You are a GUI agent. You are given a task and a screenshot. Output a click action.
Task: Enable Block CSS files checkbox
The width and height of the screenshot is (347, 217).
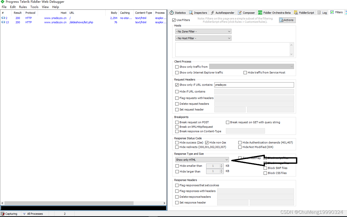[x=265, y=173]
